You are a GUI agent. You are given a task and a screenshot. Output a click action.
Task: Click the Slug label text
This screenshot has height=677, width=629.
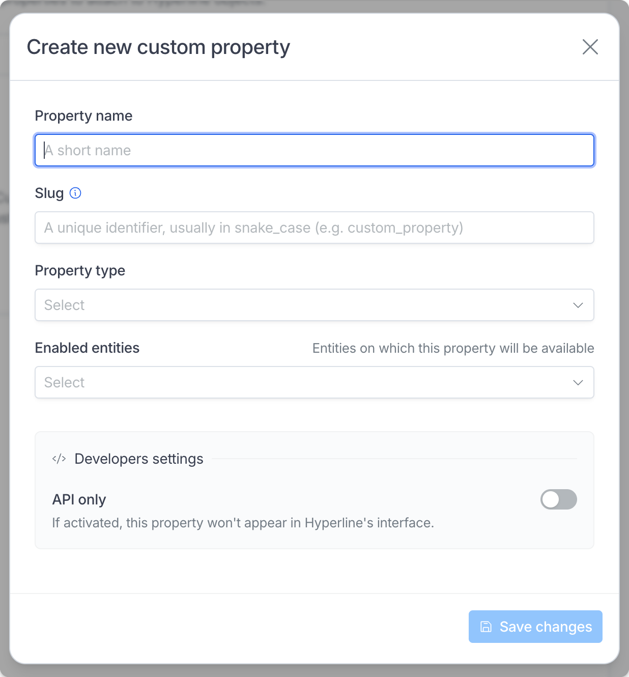[49, 193]
